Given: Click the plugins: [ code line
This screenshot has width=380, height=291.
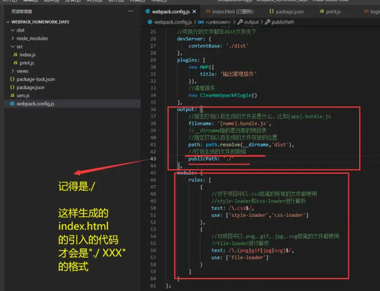Looking at the screenshot, I should (191, 60).
